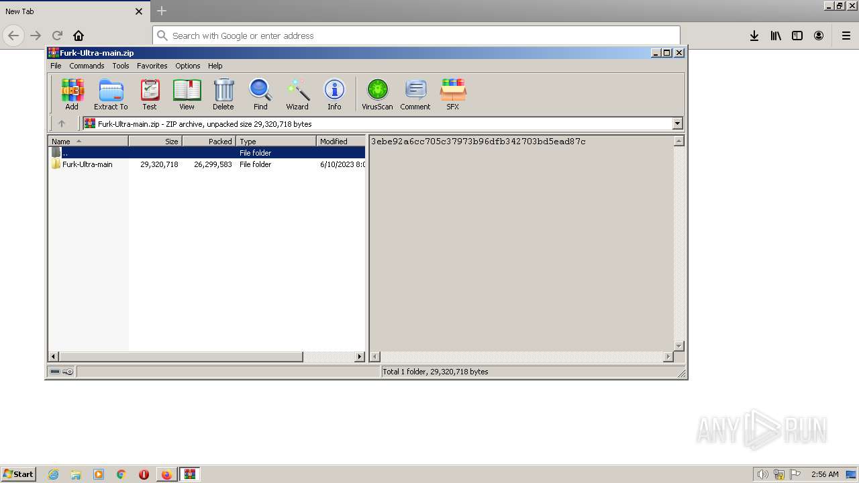Go up one folder level arrow
The image size is (859, 483).
(x=62, y=123)
